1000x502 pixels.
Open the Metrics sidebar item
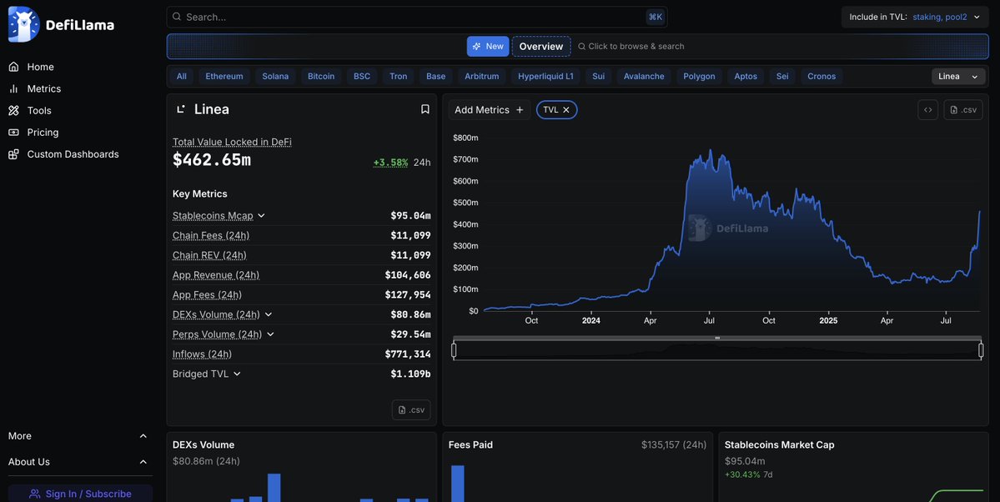[x=35, y=88]
